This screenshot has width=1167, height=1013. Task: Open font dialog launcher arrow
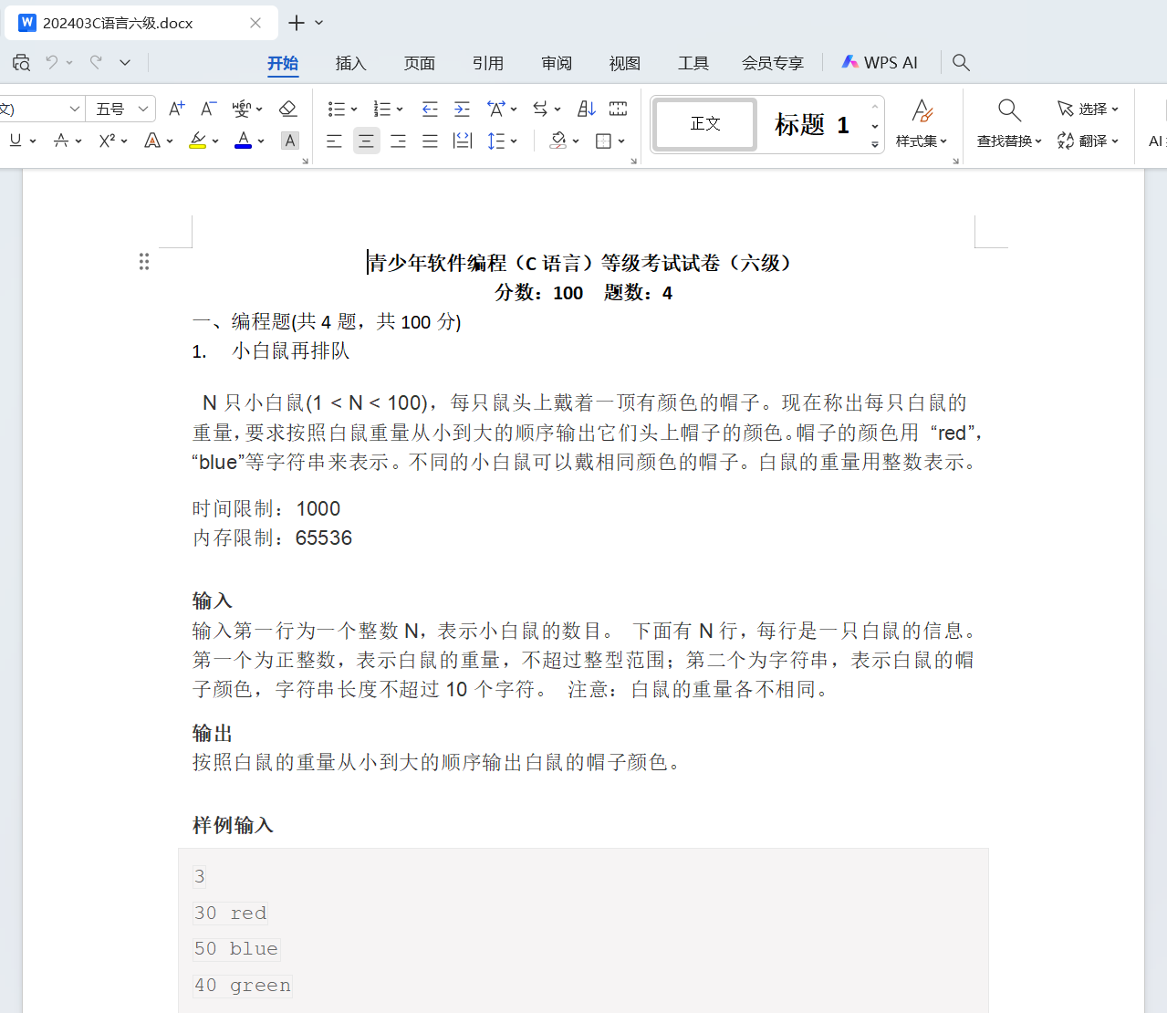(305, 161)
